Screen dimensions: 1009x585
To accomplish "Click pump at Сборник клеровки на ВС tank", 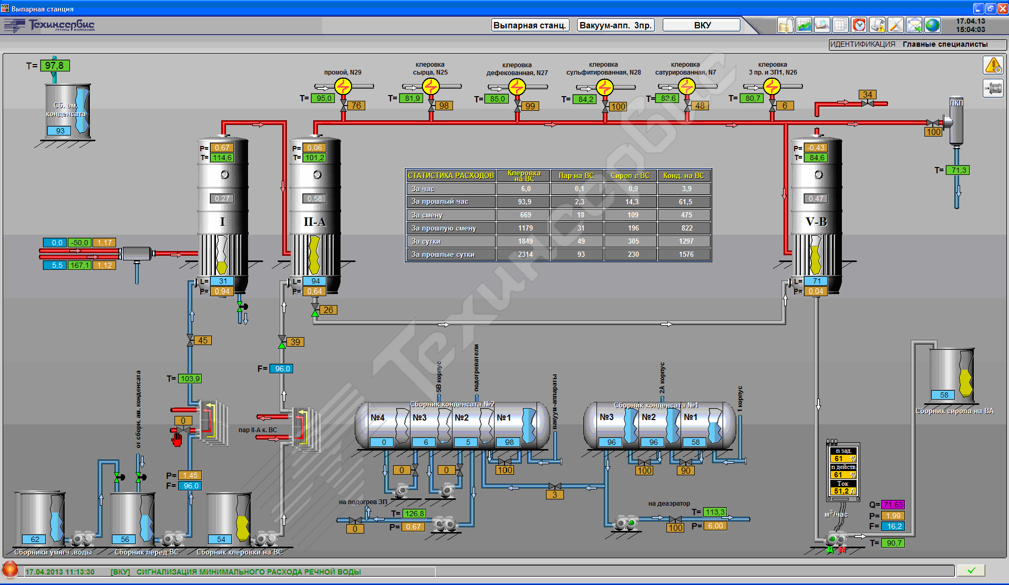I will [x=266, y=539].
